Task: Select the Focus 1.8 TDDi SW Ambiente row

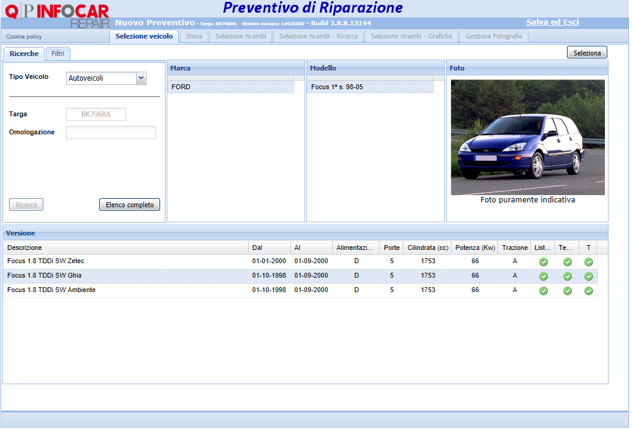Action: point(300,290)
